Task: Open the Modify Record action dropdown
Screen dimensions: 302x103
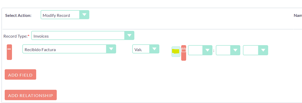Action: click(65, 15)
